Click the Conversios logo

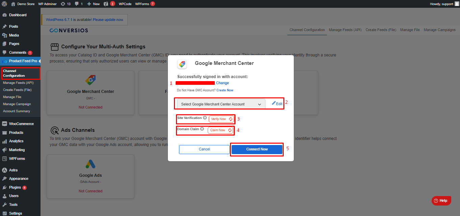pyautogui.click(x=69, y=30)
